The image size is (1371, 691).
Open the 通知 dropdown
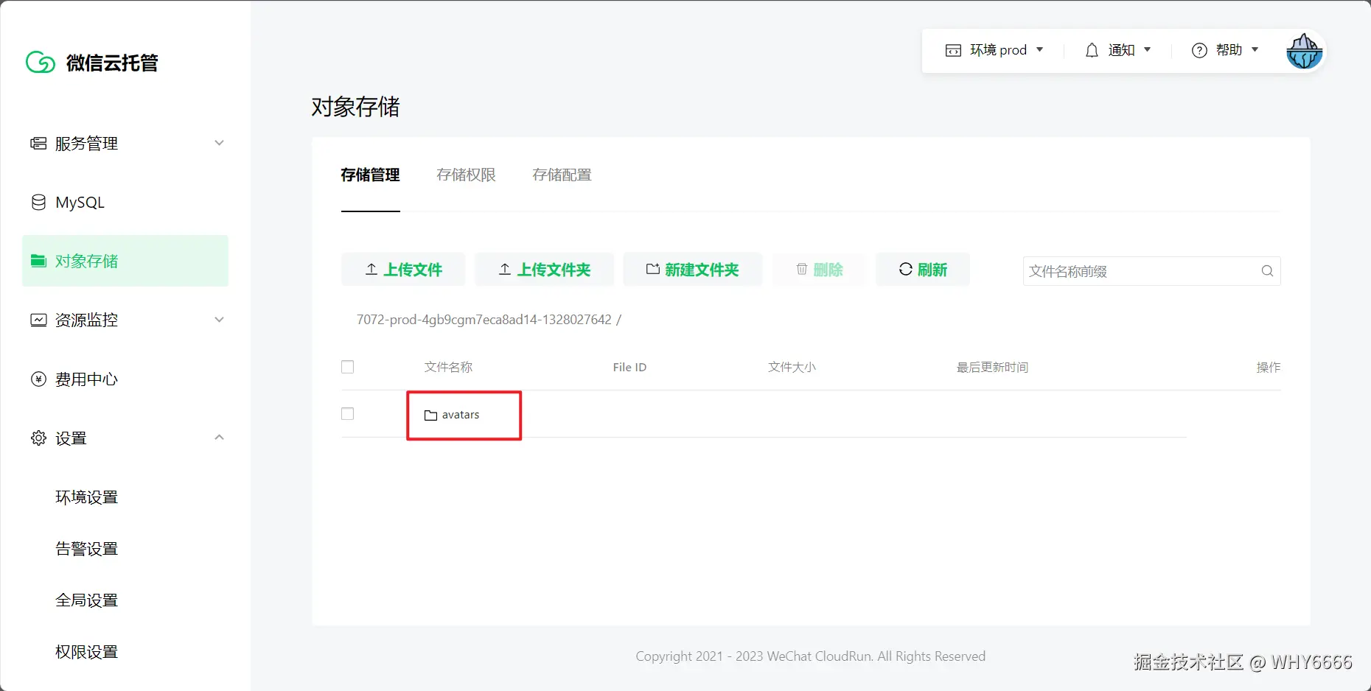coord(1118,50)
